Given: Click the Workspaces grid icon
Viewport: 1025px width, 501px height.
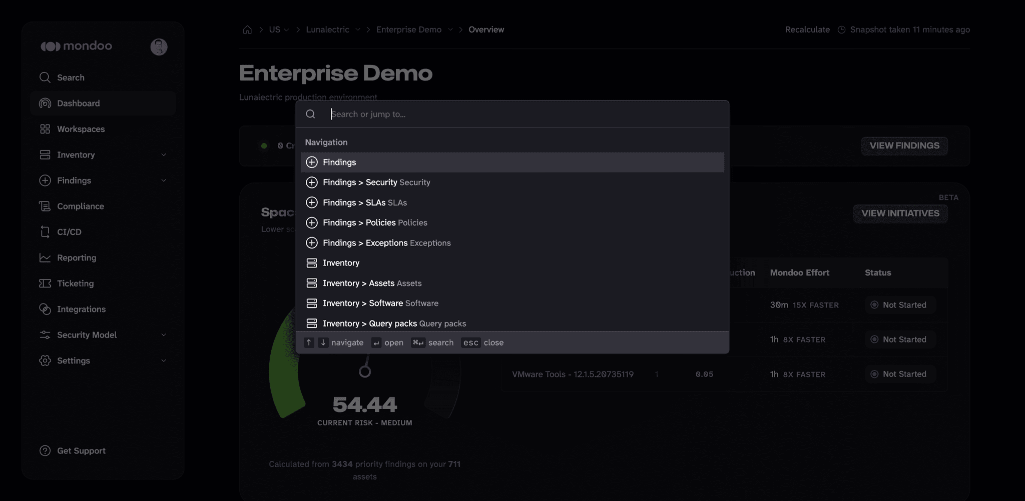Looking at the screenshot, I should [x=45, y=129].
